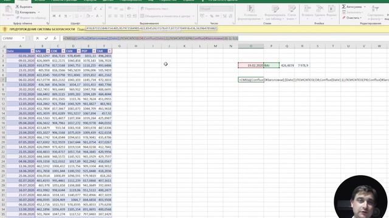389x218 pixels.
Task: Open the BAI column filter dropdown
Action: (48, 51)
